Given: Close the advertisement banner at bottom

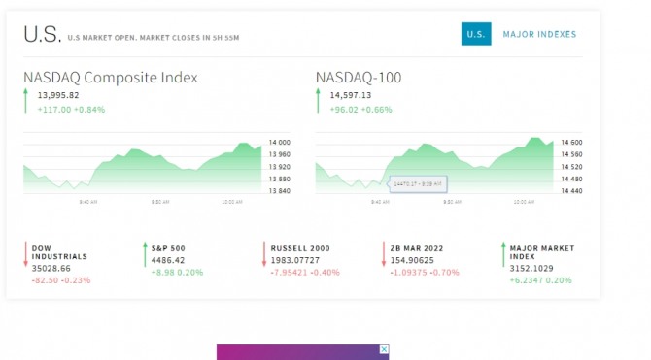Looking at the screenshot, I should click(385, 349).
